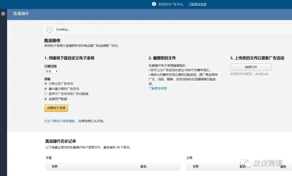Click the 文件 column header in the 上传 table
This screenshot has height=176, width=292.
pos(195,167)
